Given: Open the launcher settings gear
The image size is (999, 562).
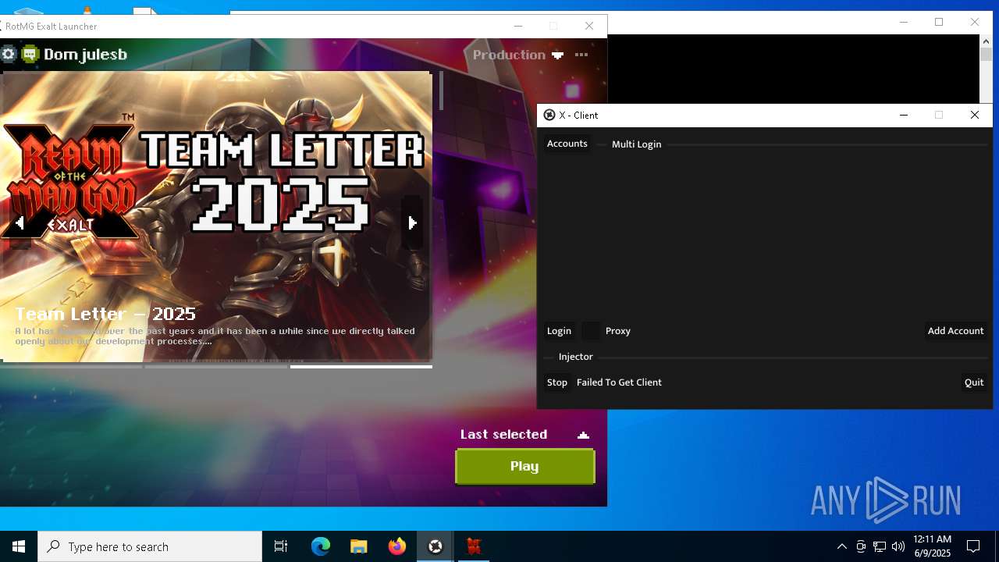Looking at the screenshot, I should pos(9,54).
